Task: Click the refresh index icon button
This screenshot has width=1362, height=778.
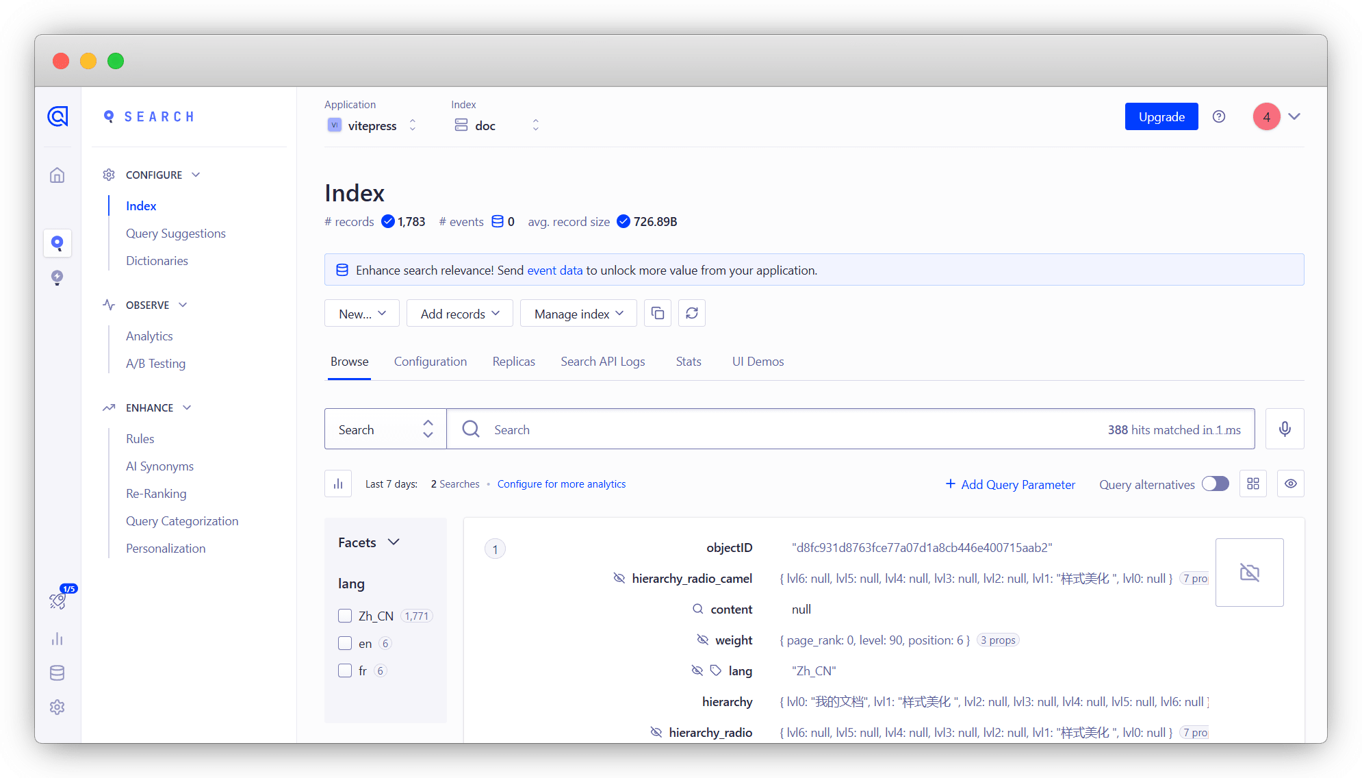Action: 692,313
